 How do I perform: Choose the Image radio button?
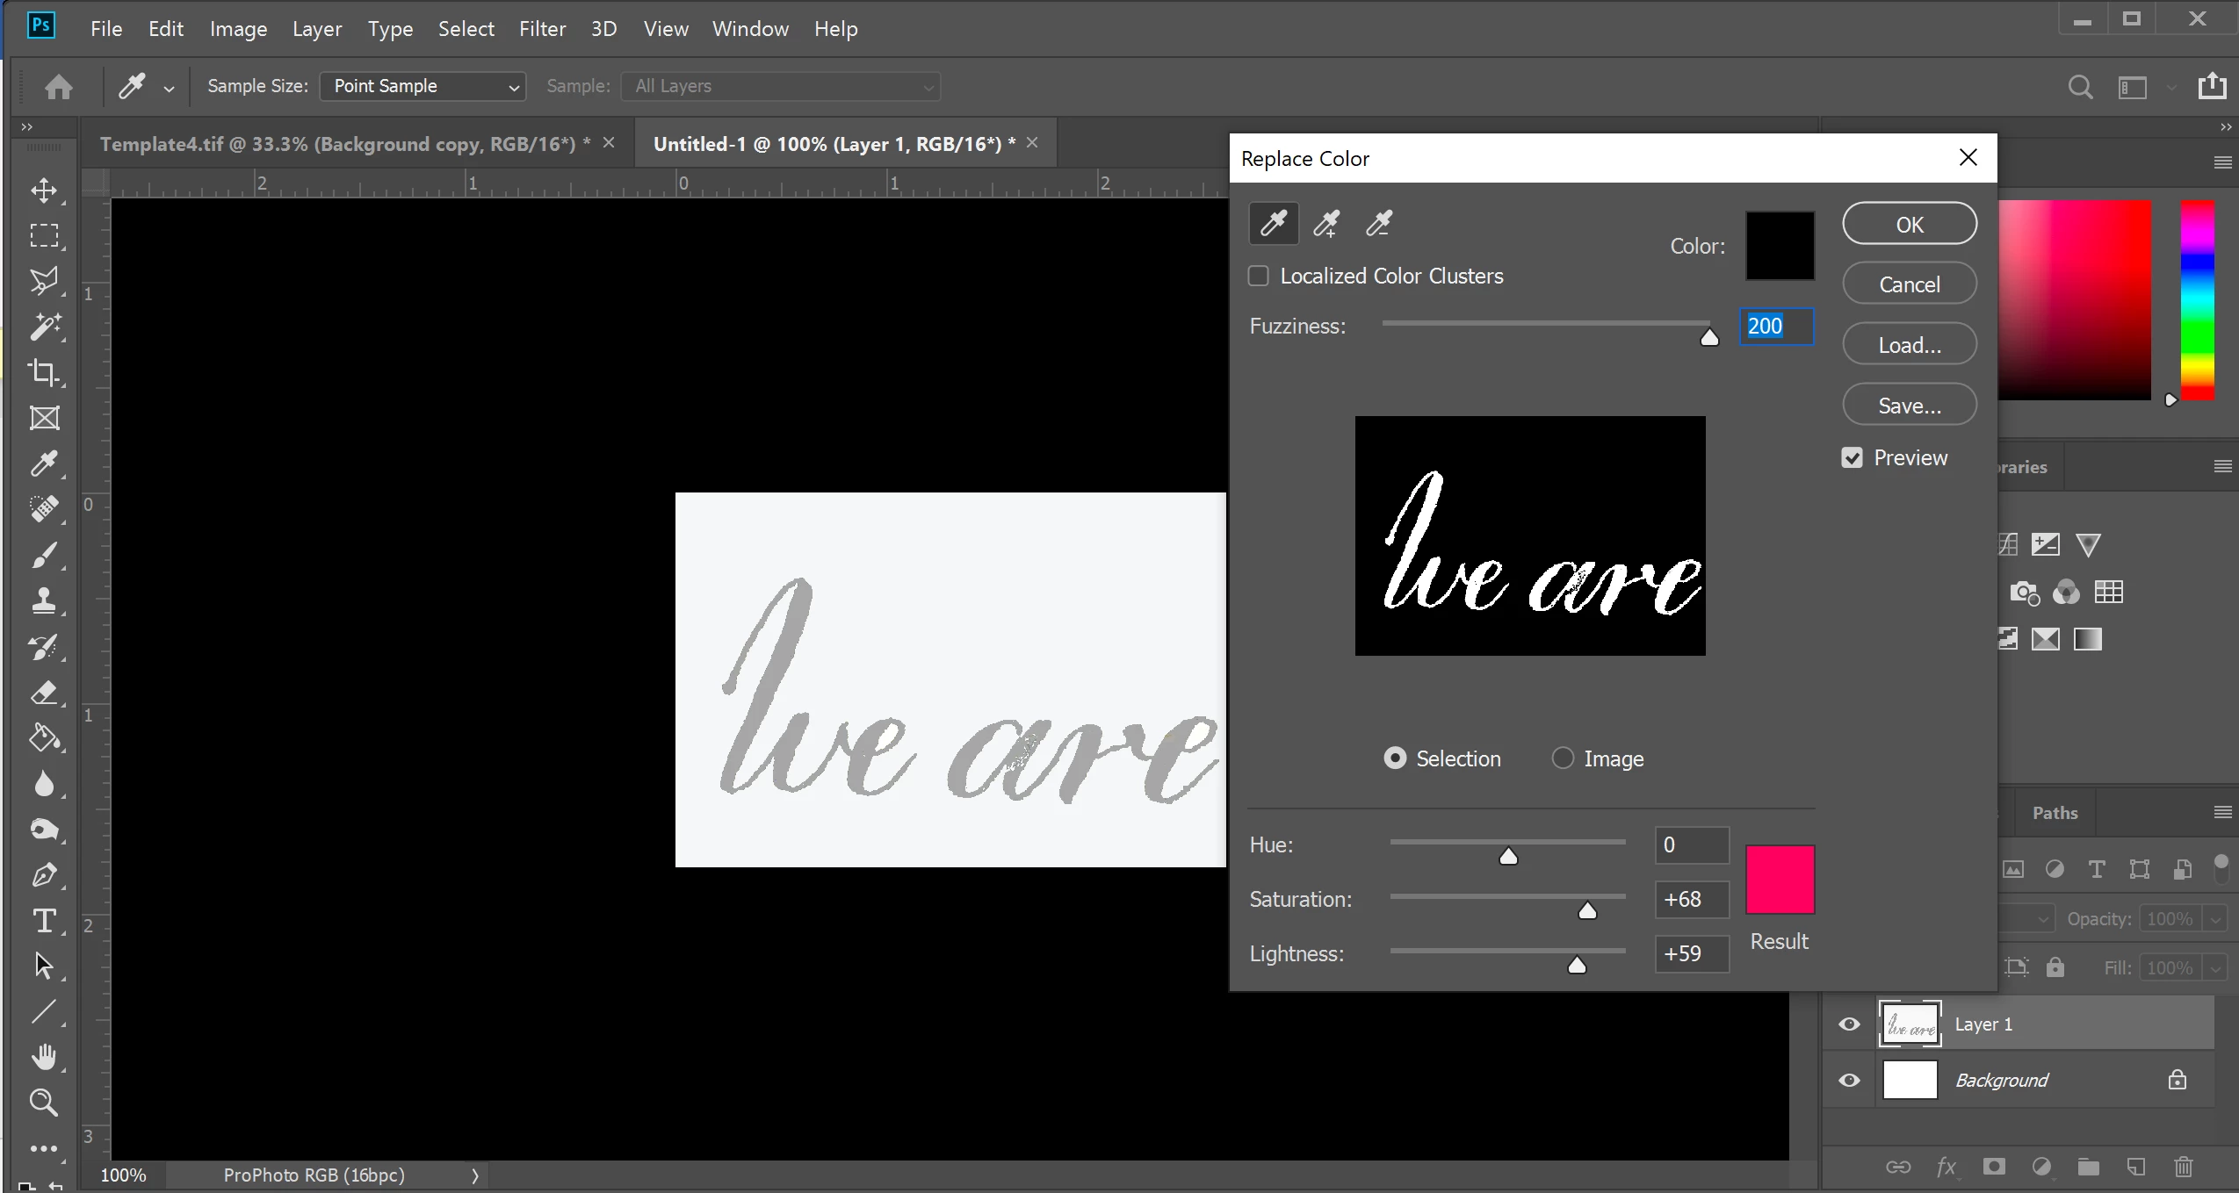tap(1563, 758)
